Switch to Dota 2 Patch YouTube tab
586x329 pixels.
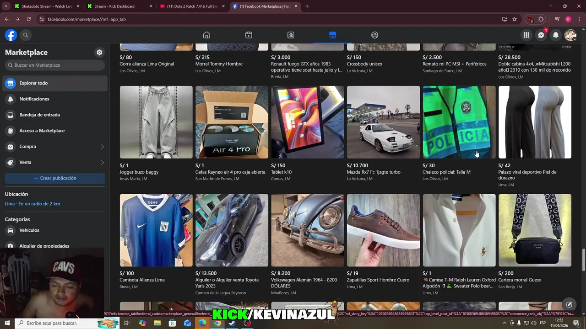(192, 6)
